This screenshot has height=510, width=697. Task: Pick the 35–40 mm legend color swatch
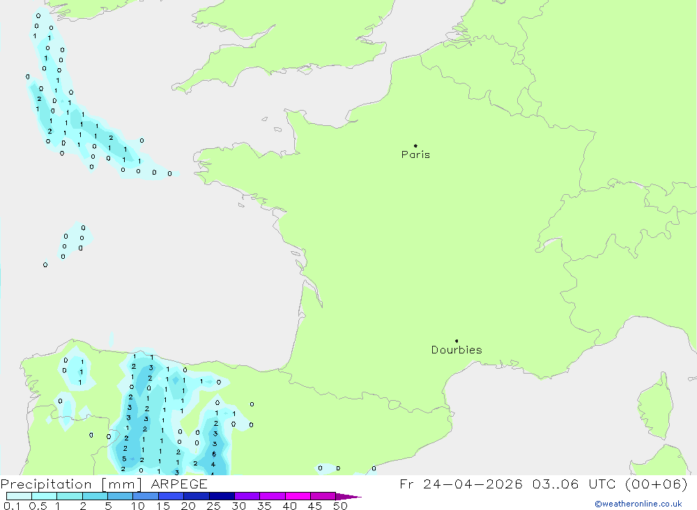(x=273, y=496)
